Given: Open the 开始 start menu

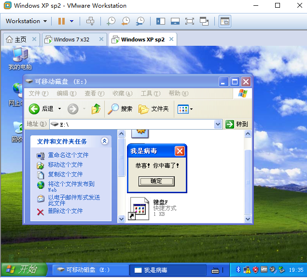Looking at the screenshot, I should [x=24, y=270].
